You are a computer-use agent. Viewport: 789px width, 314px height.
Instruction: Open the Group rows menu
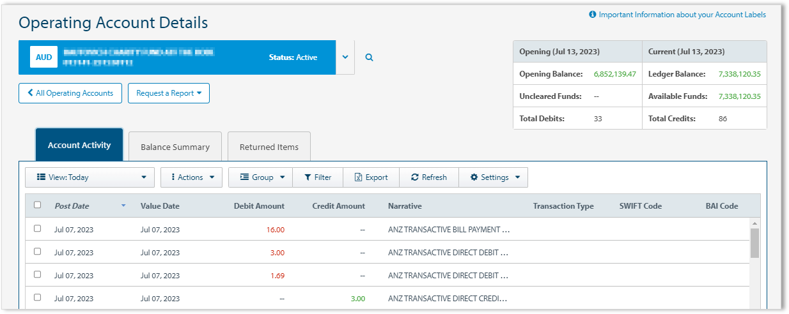262,177
